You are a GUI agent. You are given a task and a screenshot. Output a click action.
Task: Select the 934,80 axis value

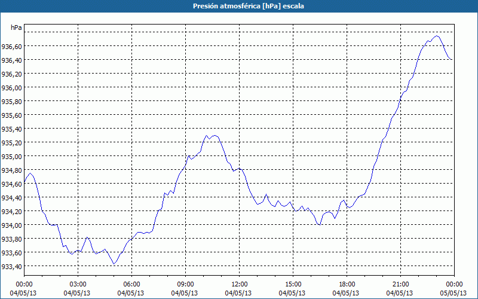point(11,170)
